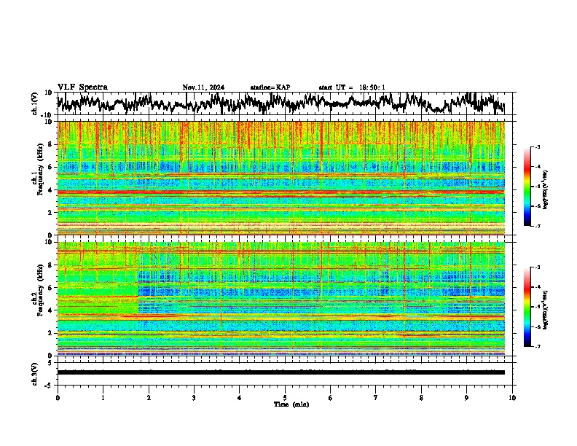577x446 pixels.
Task: Click the 'VLF Spectra' plot title
Action: click(x=82, y=87)
